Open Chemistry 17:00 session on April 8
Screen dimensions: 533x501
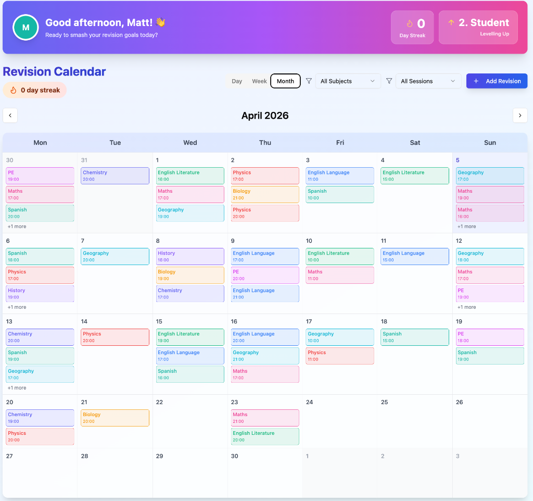190,294
